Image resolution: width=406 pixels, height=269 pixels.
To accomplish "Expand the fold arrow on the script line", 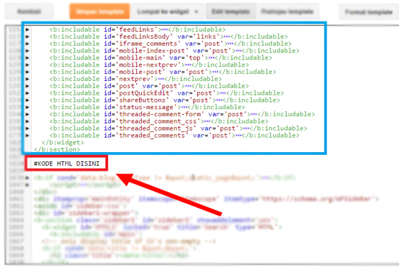I will 28,185.
